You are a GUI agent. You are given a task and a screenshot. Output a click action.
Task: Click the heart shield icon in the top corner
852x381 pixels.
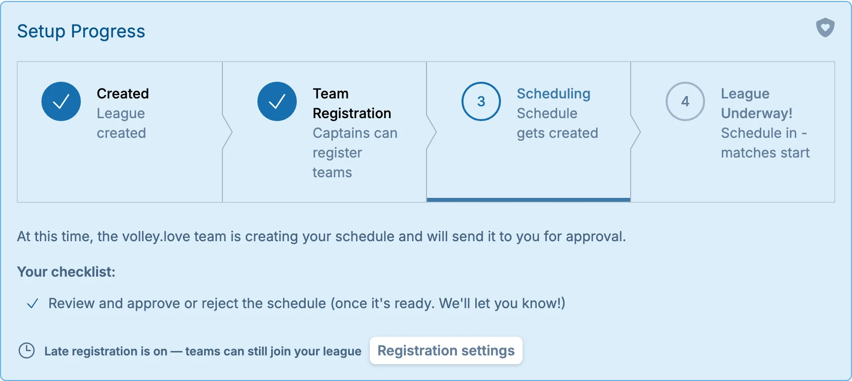tap(825, 28)
